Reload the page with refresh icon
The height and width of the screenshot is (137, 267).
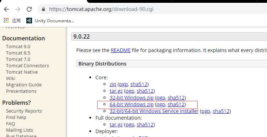(29, 9)
